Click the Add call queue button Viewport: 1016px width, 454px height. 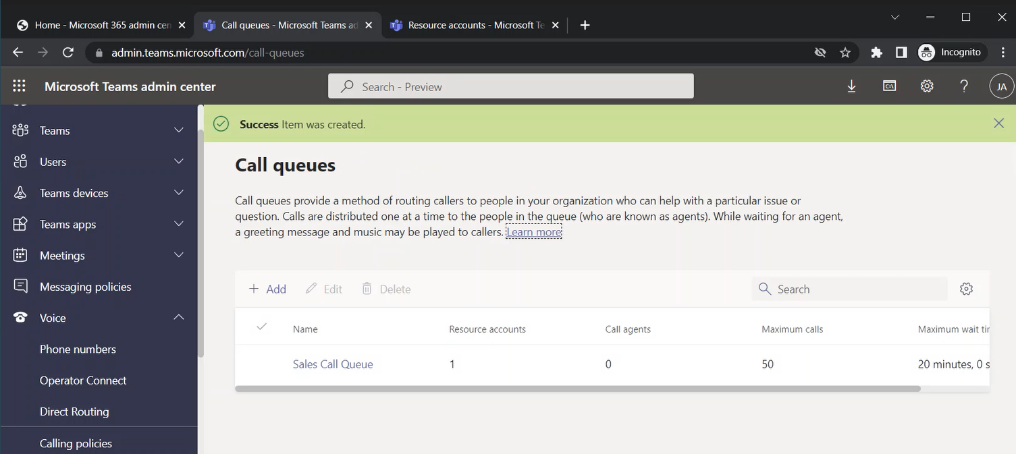[267, 289]
